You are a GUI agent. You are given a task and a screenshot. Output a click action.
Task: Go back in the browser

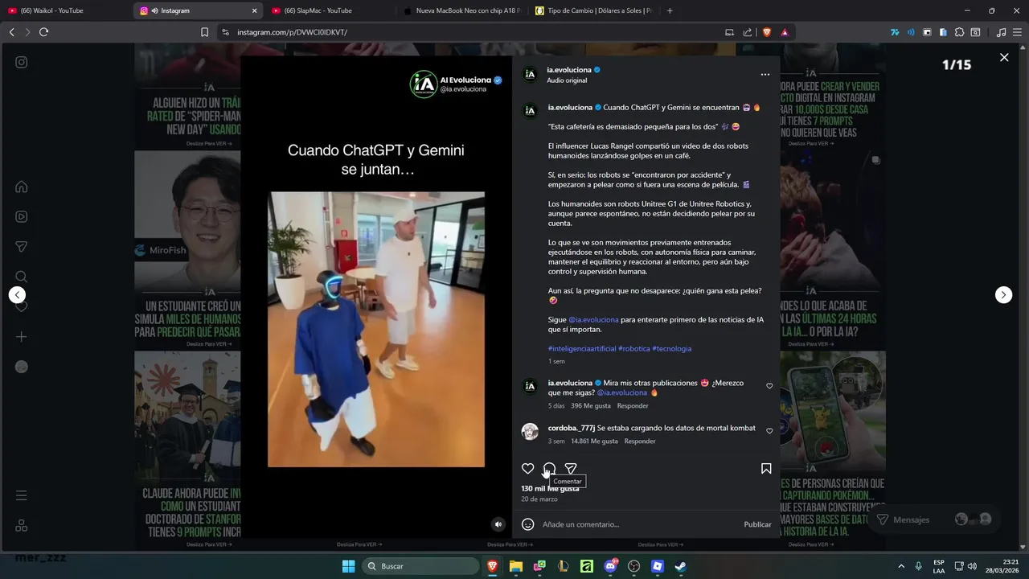click(11, 32)
